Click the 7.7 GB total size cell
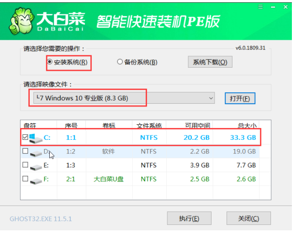This screenshot has width=296, height=234. 246,165
